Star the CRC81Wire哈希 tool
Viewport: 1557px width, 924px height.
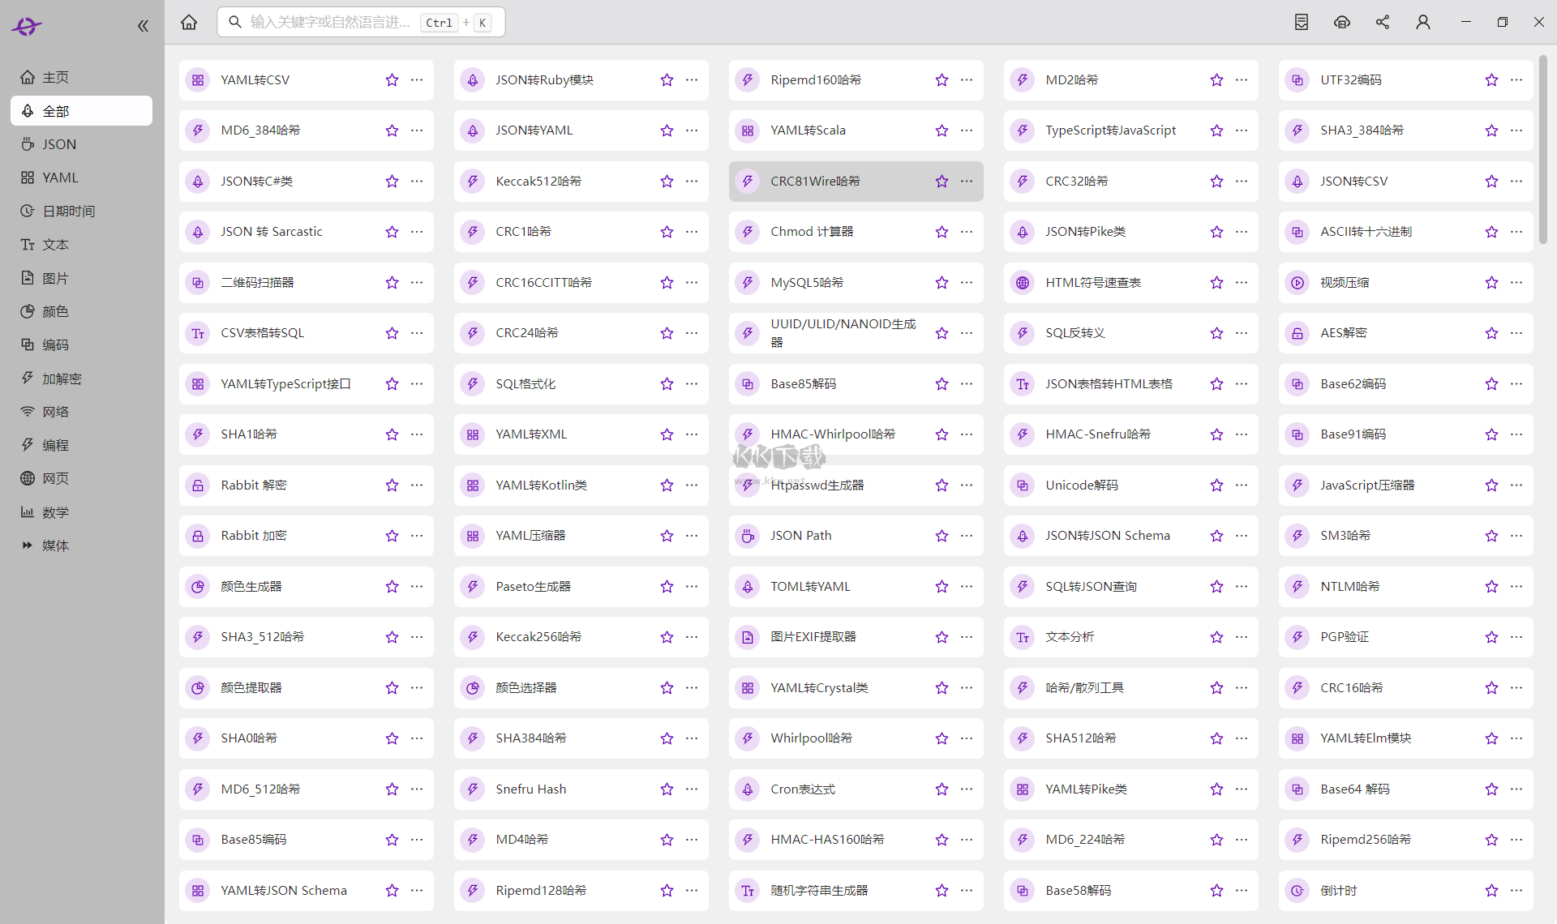coord(941,182)
